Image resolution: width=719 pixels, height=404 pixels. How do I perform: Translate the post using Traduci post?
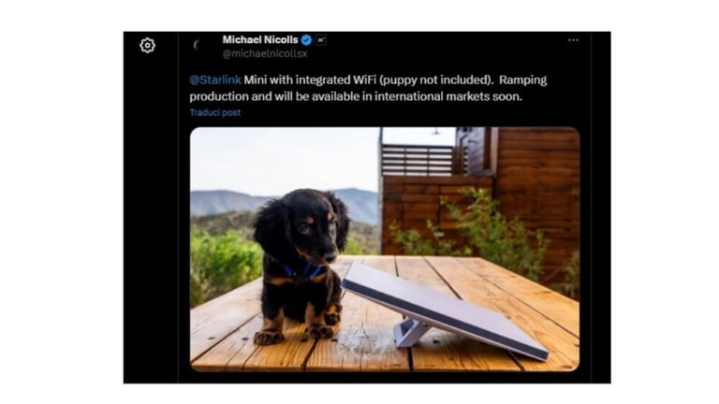215,112
